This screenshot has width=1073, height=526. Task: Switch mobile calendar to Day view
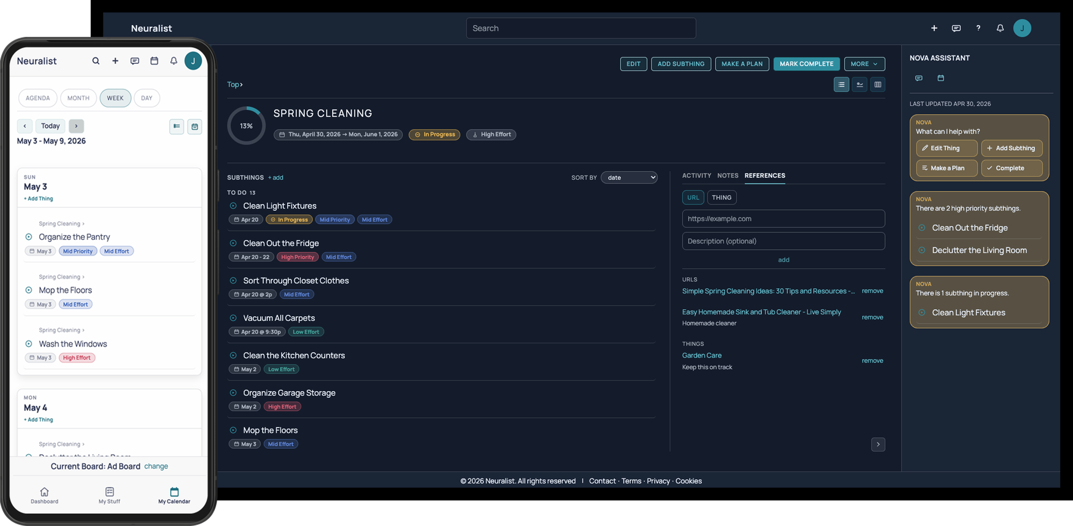(146, 98)
